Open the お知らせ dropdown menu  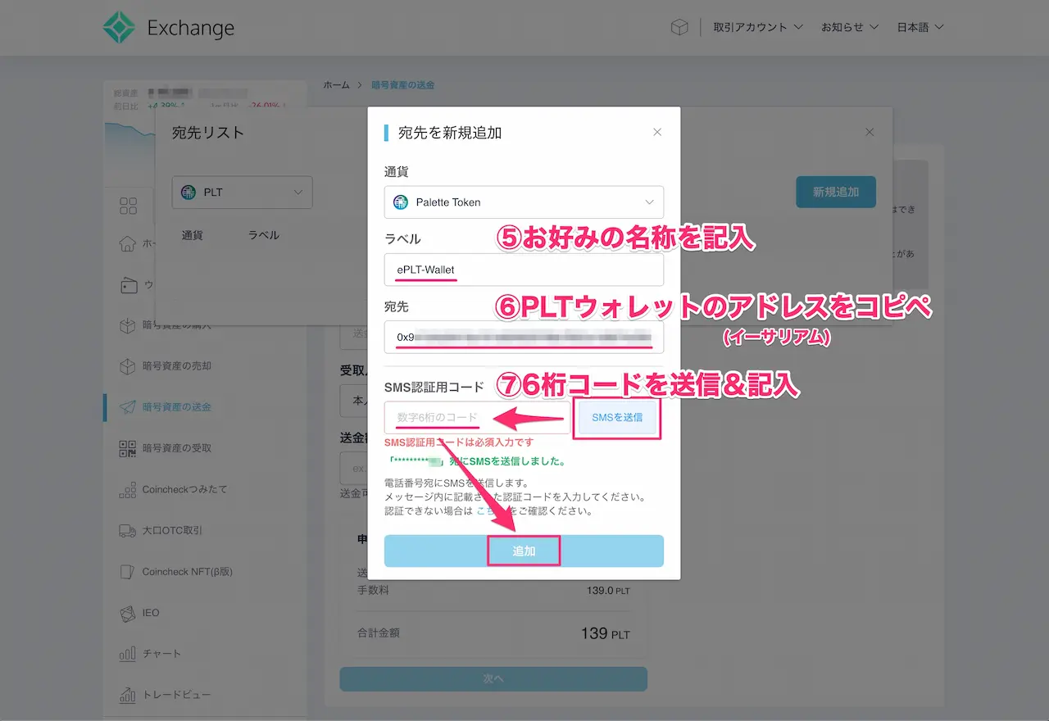(x=850, y=28)
